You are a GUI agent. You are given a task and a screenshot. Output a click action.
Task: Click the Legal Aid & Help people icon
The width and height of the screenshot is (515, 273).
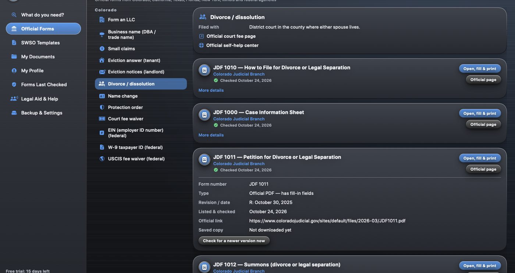14,99
